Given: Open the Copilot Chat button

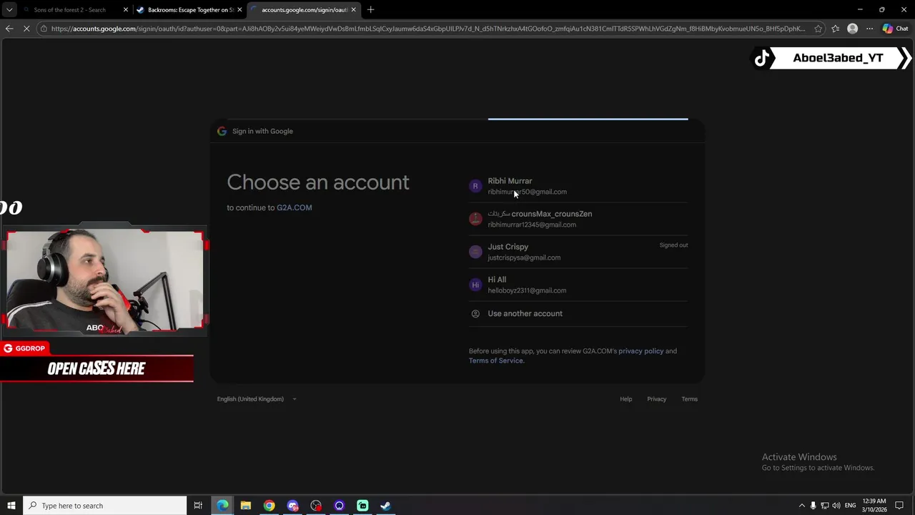Looking at the screenshot, I should tap(895, 29).
